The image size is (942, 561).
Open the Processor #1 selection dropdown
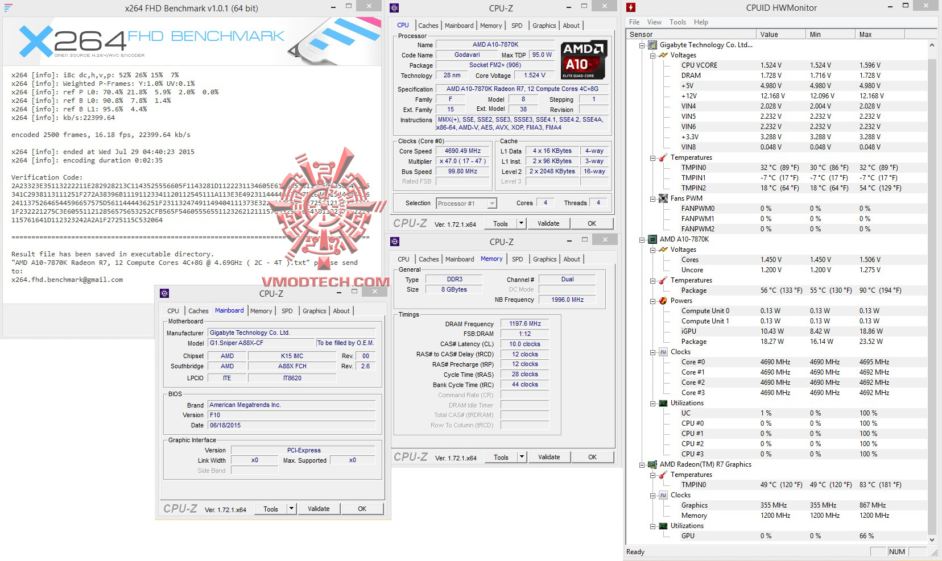point(492,203)
